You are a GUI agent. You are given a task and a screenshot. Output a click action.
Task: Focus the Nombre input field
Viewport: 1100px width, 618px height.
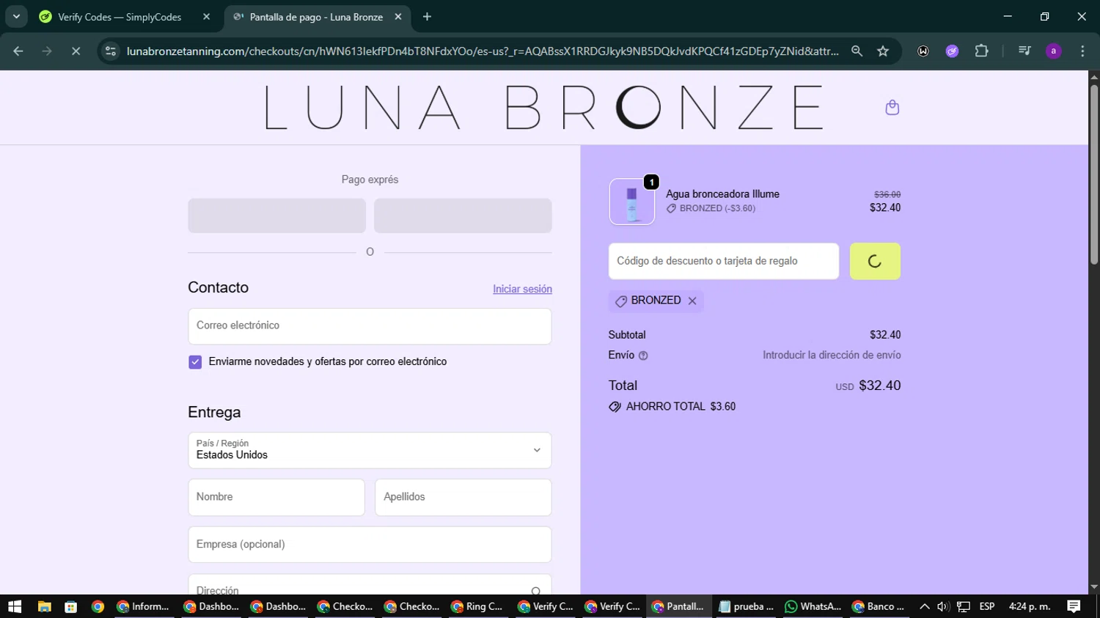point(276,498)
